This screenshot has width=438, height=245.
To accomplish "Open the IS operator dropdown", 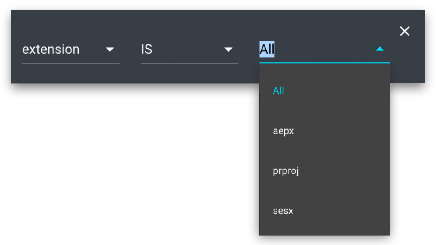I will click(x=189, y=49).
